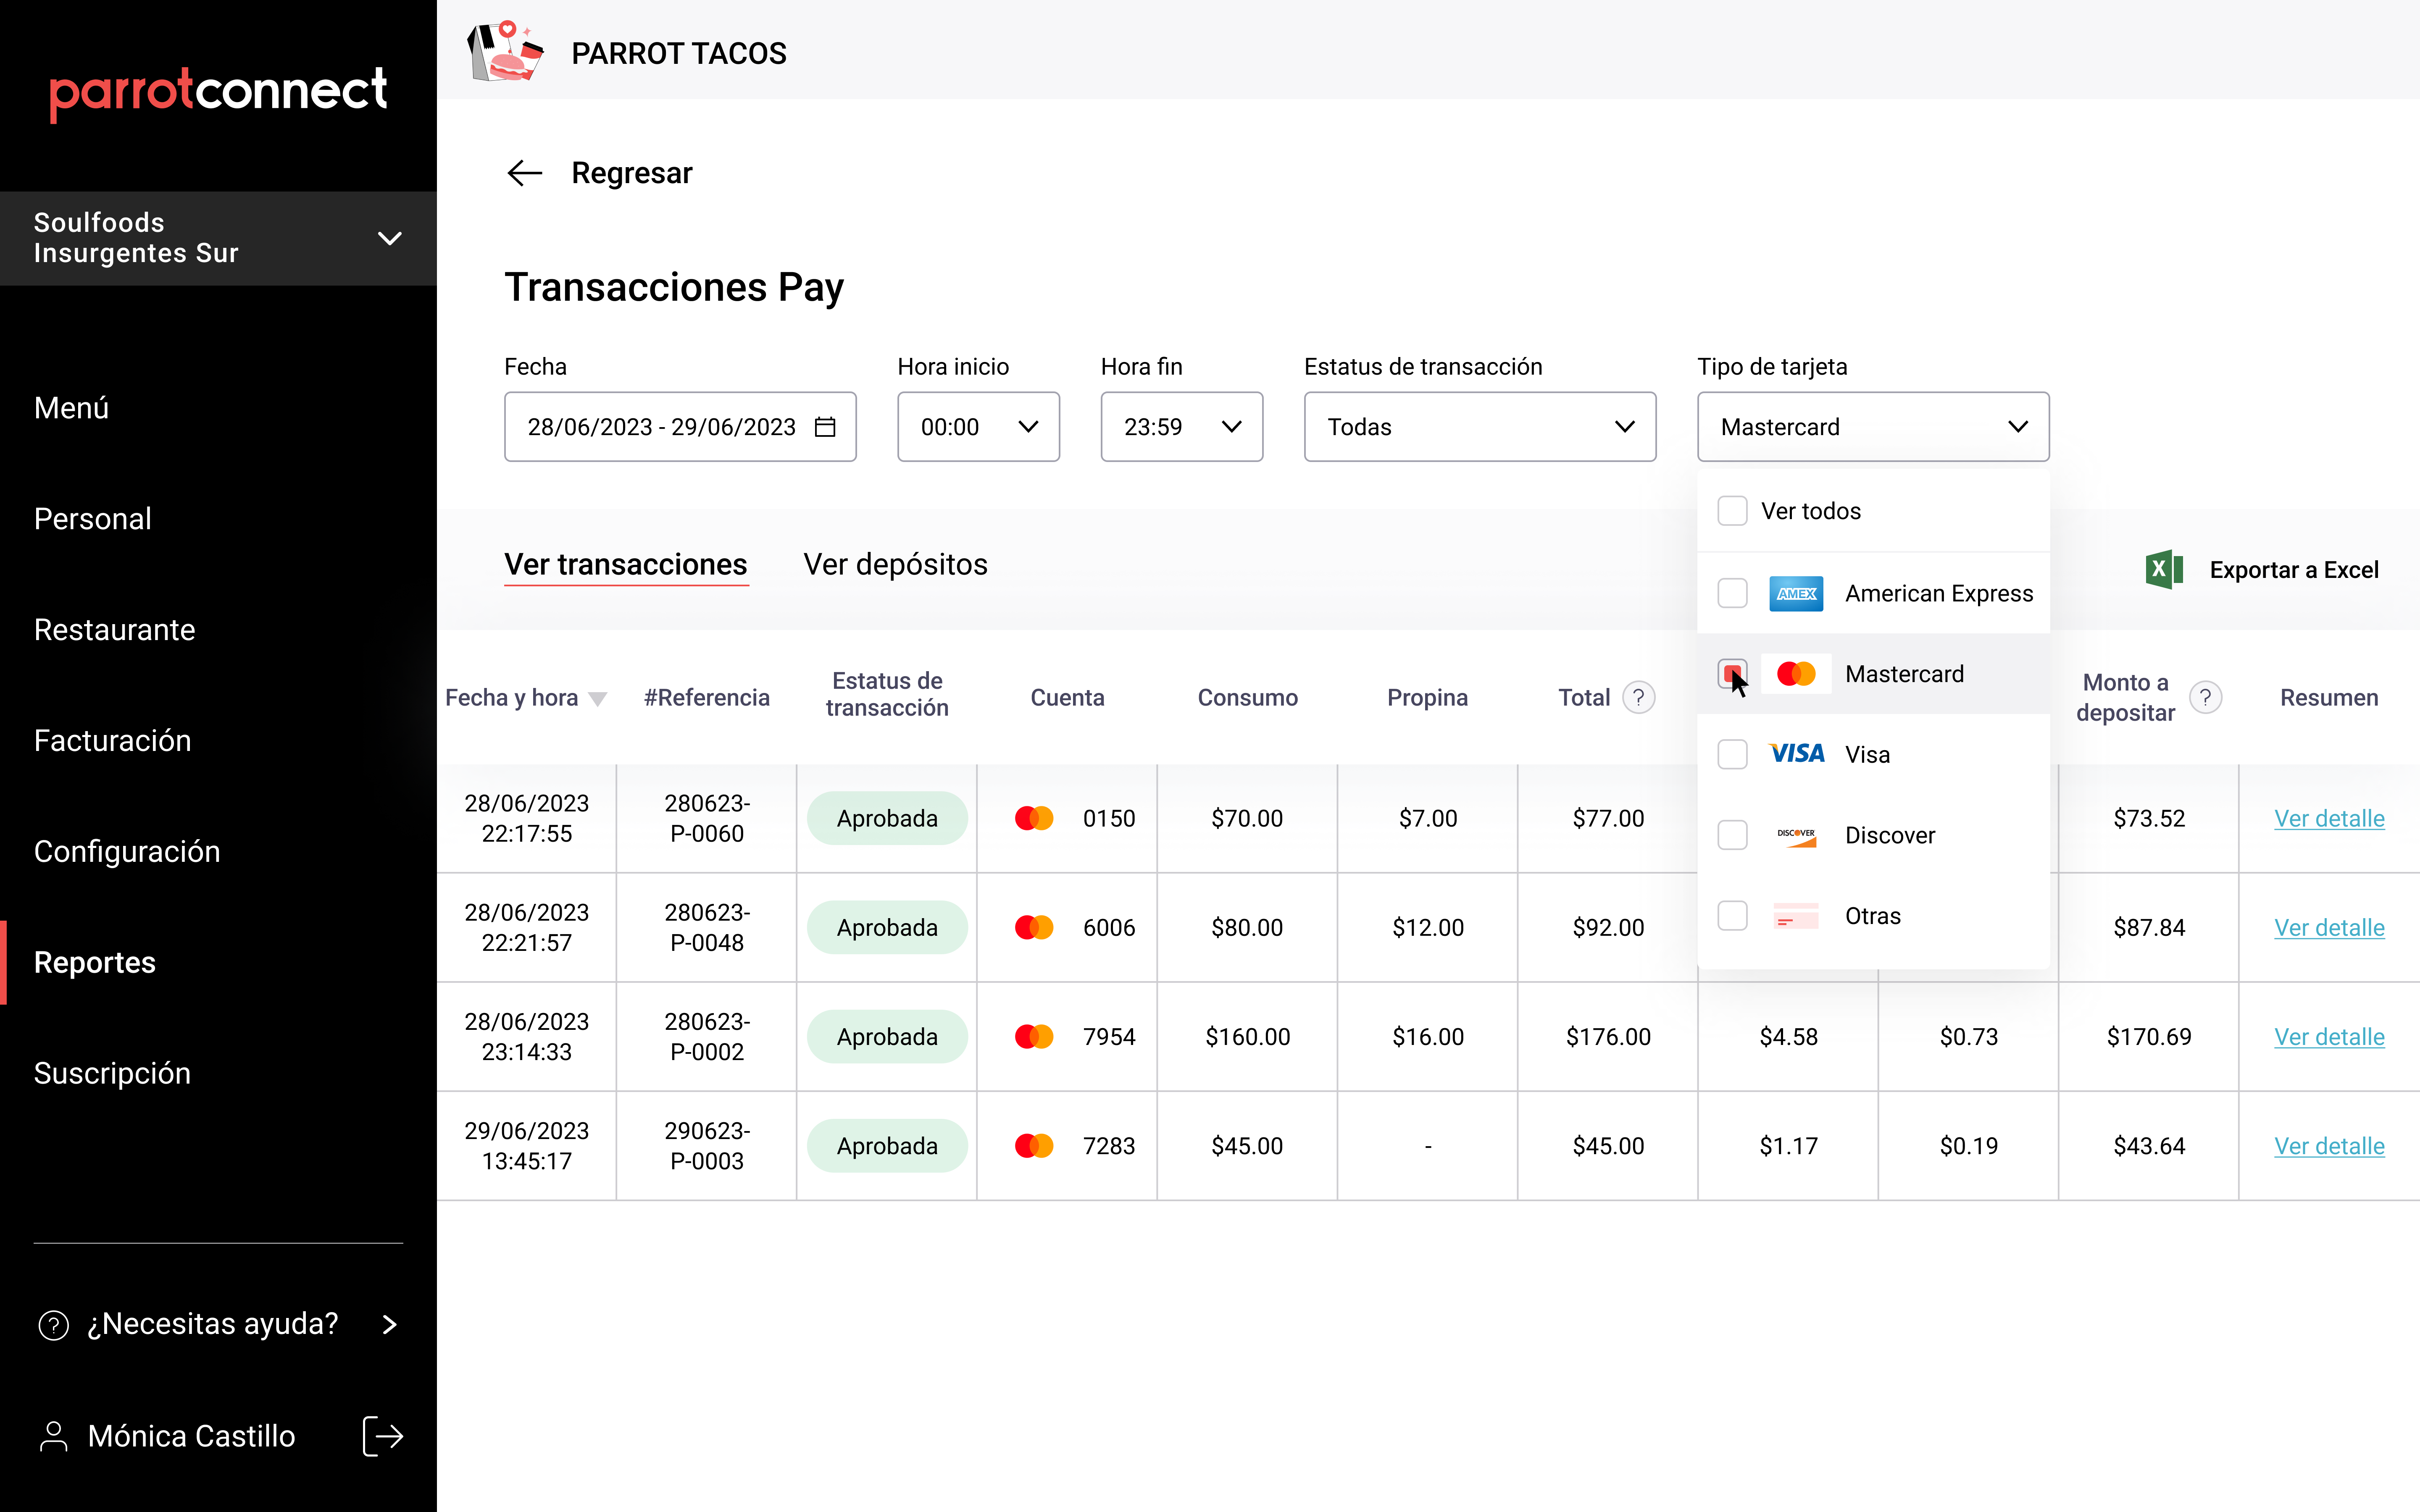Open Configuración in the sidebar
2420x1512 pixels.
pyautogui.click(x=127, y=852)
